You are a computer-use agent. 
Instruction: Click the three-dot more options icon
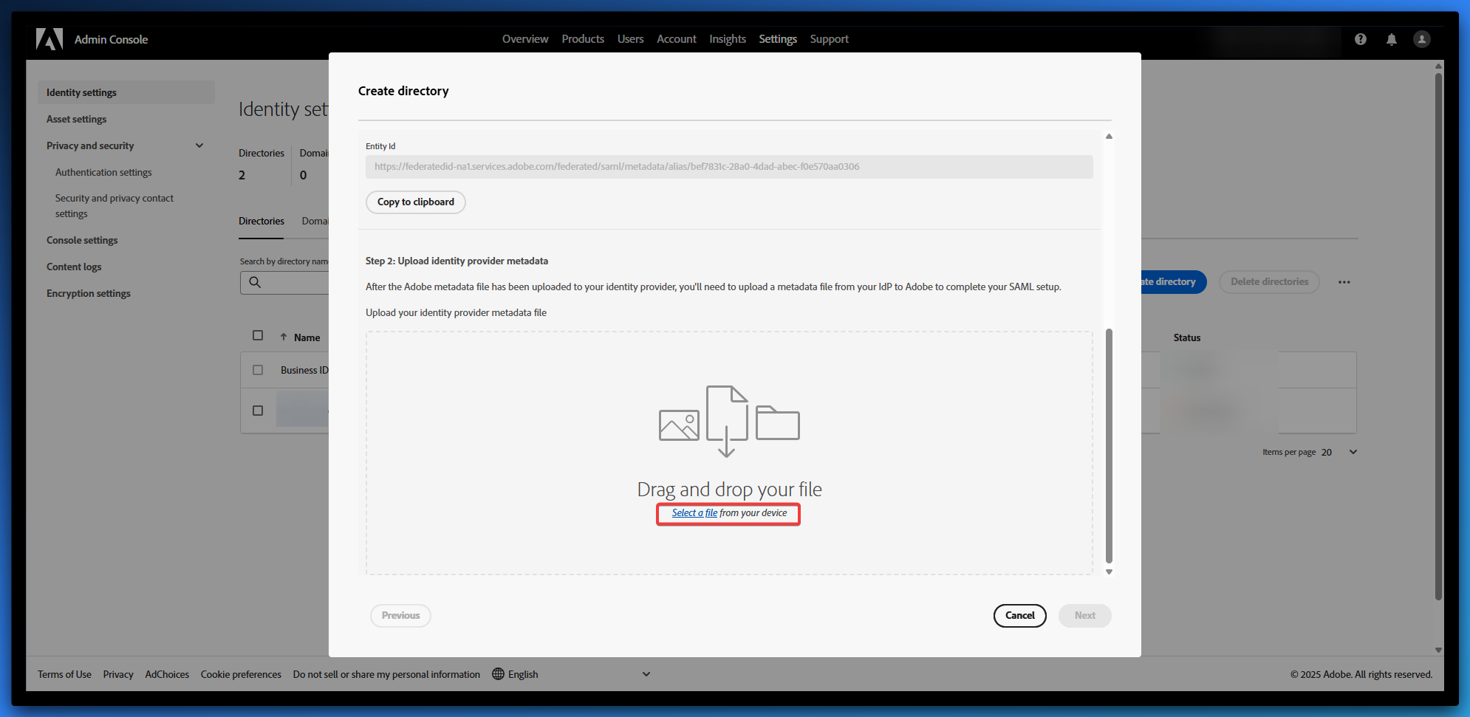[x=1344, y=282]
